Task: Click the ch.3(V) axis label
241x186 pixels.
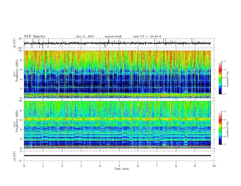Action: tap(15, 156)
